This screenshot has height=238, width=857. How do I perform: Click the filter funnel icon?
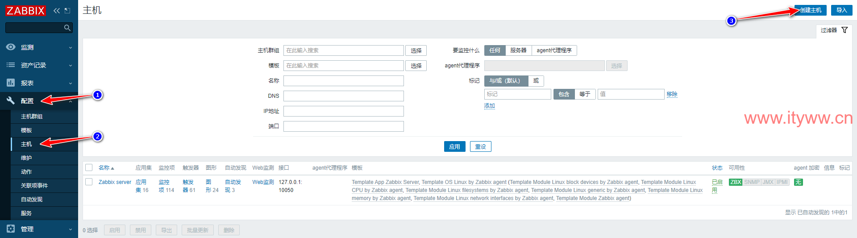point(845,30)
